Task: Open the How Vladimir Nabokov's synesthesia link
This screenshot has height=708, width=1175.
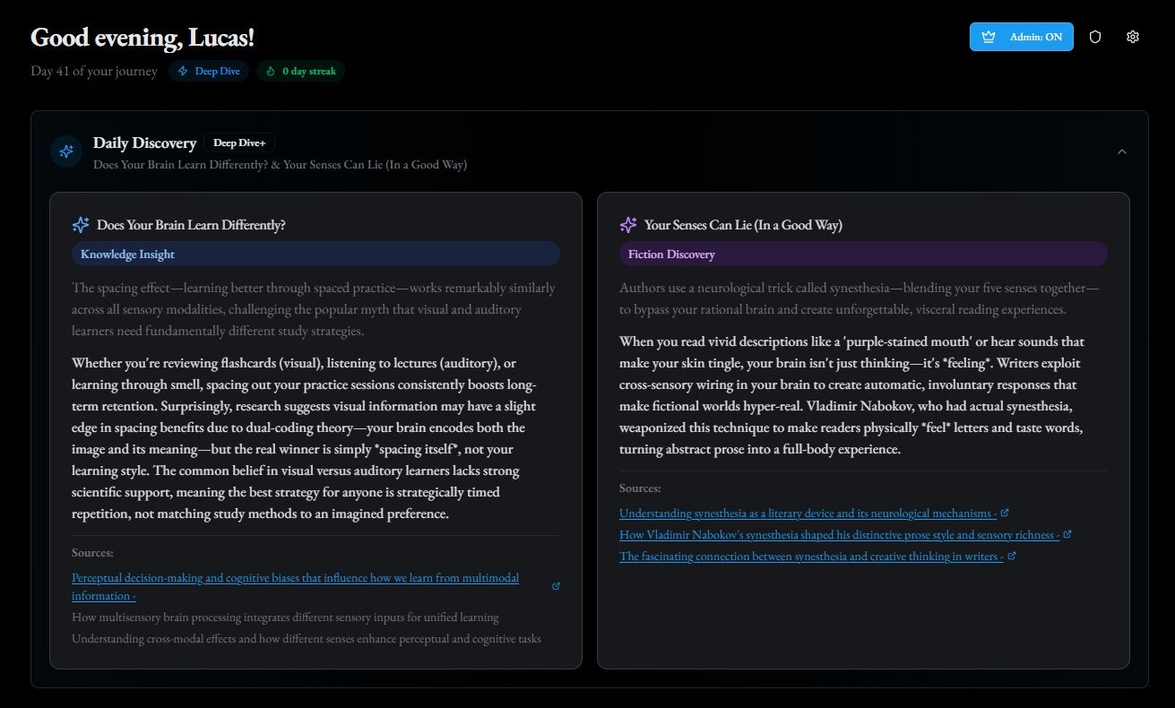Action: (x=838, y=535)
